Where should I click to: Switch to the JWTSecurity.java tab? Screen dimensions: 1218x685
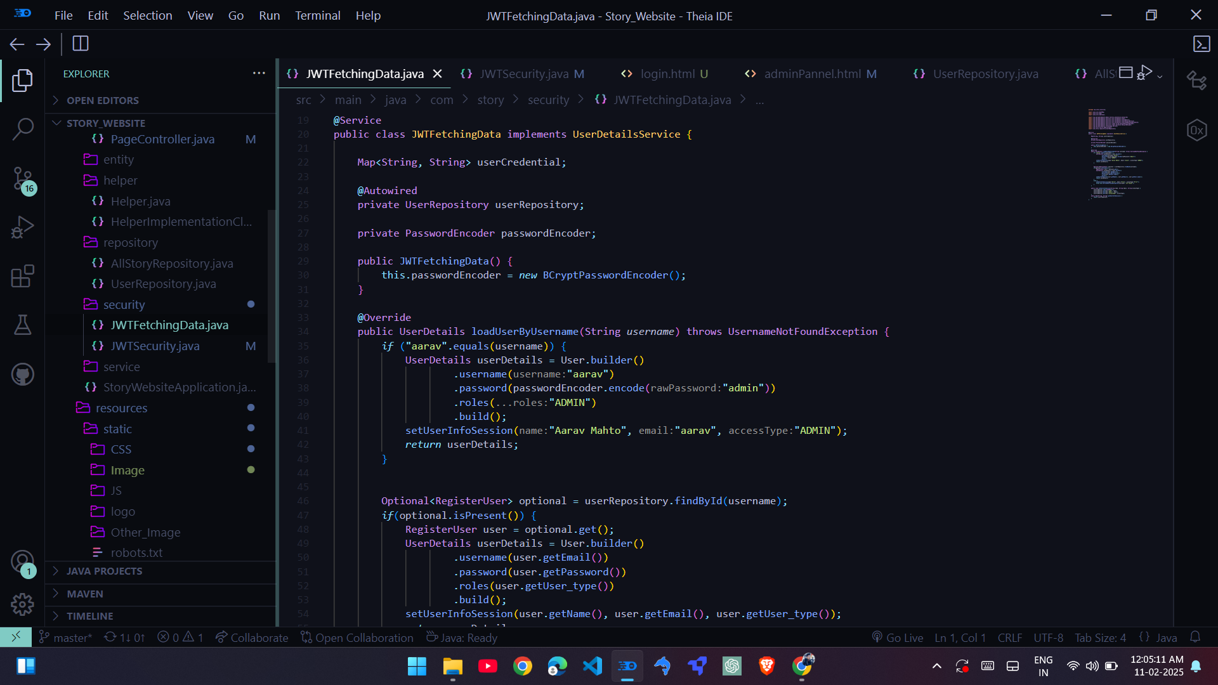pos(524,74)
